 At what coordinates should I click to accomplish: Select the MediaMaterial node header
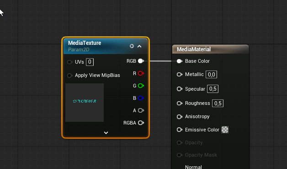pos(211,49)
